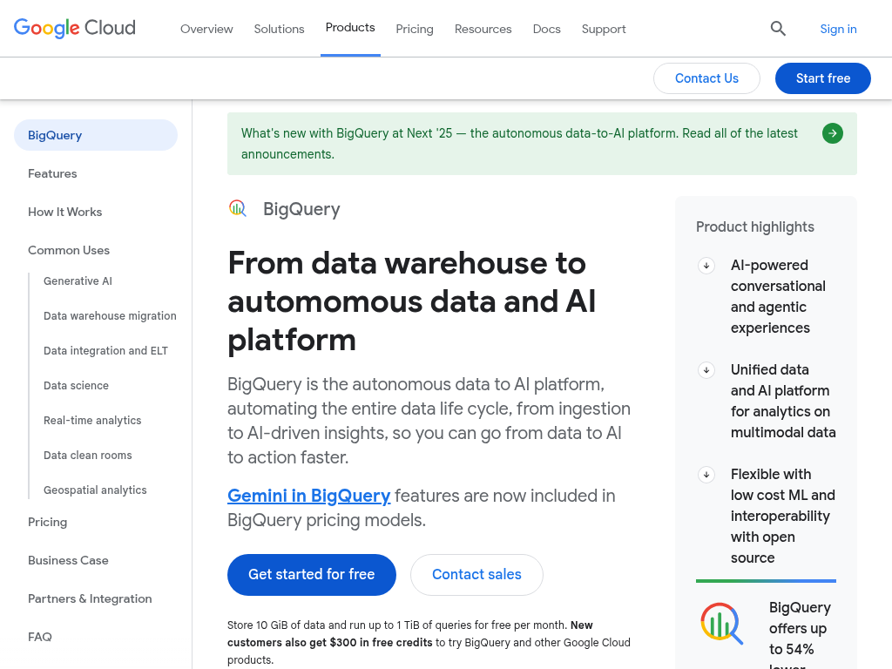Click the 'From data warehouse' main heading
892x669 pixels.
412,301
